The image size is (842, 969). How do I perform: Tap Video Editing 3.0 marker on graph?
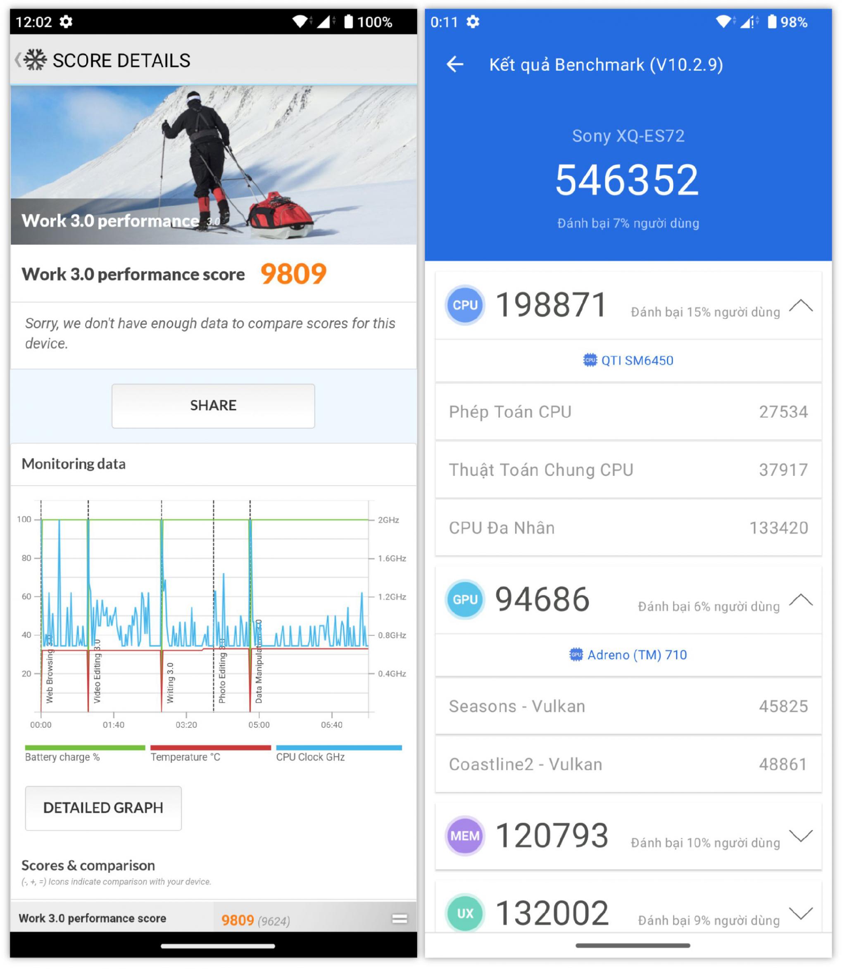point(97,671)
